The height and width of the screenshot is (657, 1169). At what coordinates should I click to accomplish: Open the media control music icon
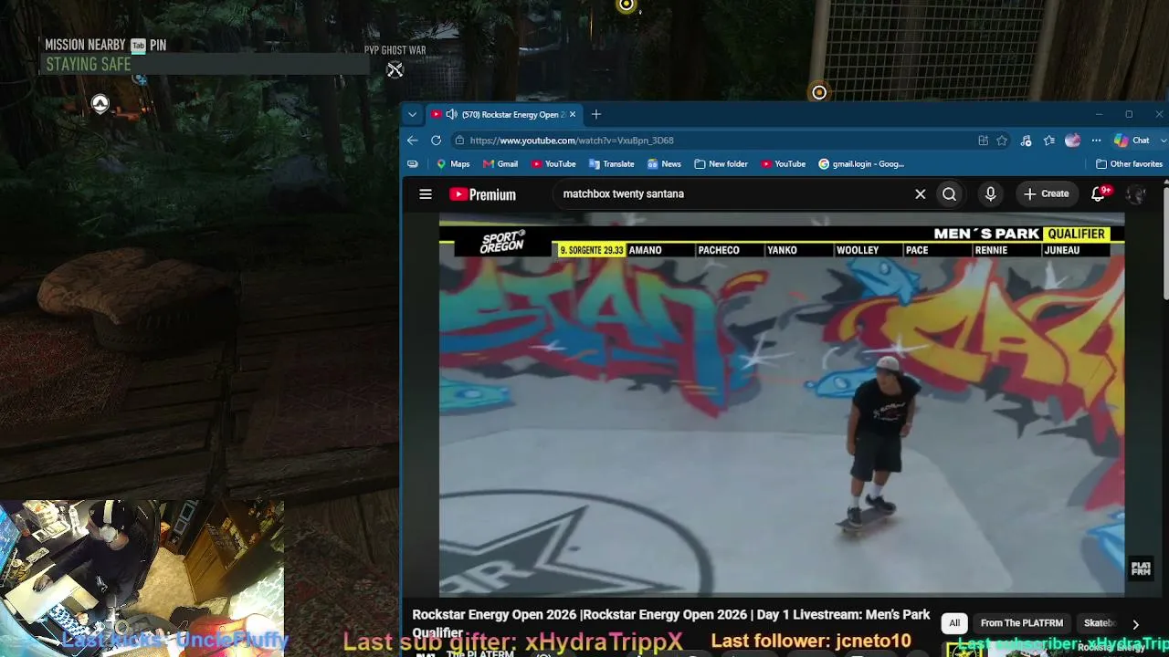(1026, 141)
